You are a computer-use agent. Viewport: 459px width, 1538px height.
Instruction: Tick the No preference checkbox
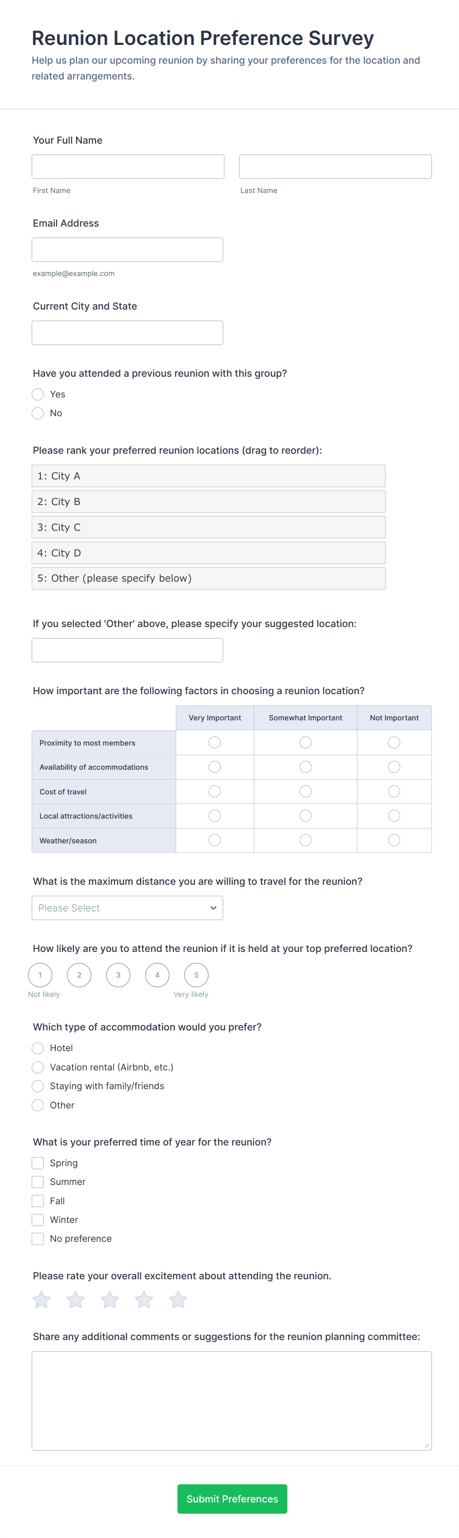[x=38, y=1238]
